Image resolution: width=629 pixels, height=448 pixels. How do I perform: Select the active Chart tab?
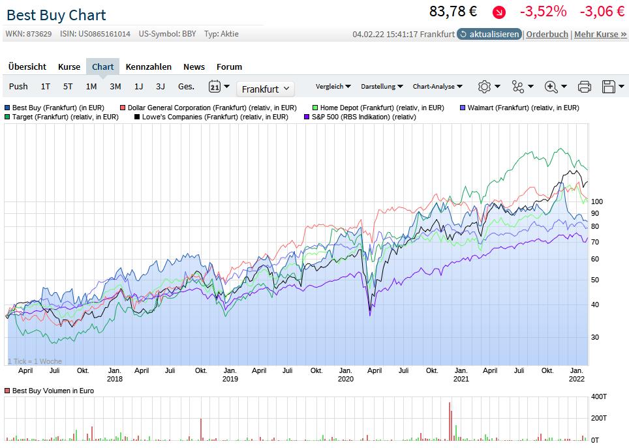pos(102,67)
